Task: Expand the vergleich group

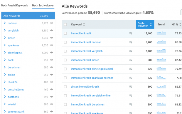Action: coord(5,30)
